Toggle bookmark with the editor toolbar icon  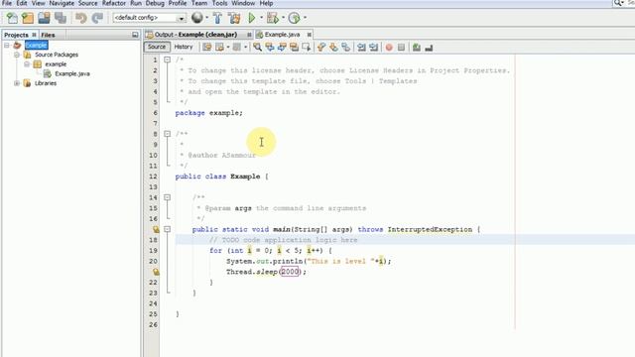tap(346, 48)
